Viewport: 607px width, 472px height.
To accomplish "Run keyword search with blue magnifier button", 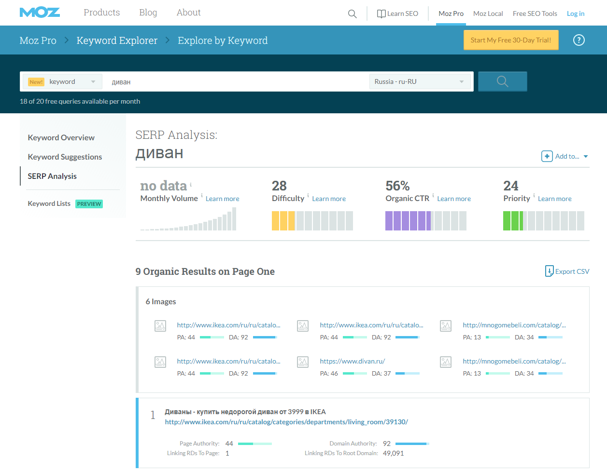I will coord(502,81).
